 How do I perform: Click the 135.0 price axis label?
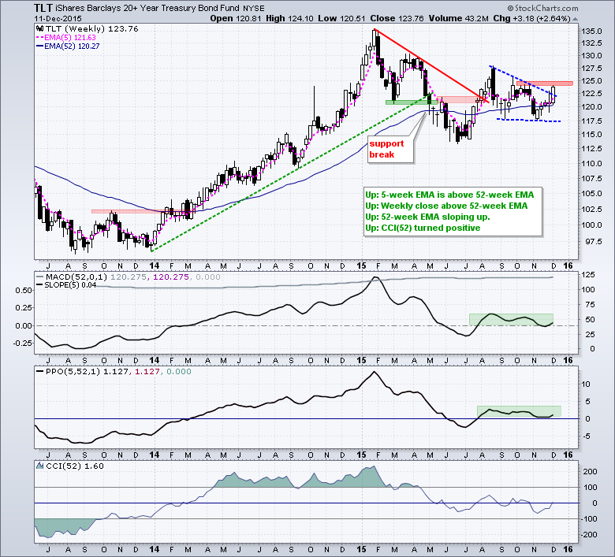[x=593, y=32]
